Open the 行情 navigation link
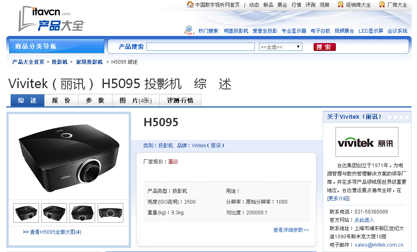 [x=296, y=5]
